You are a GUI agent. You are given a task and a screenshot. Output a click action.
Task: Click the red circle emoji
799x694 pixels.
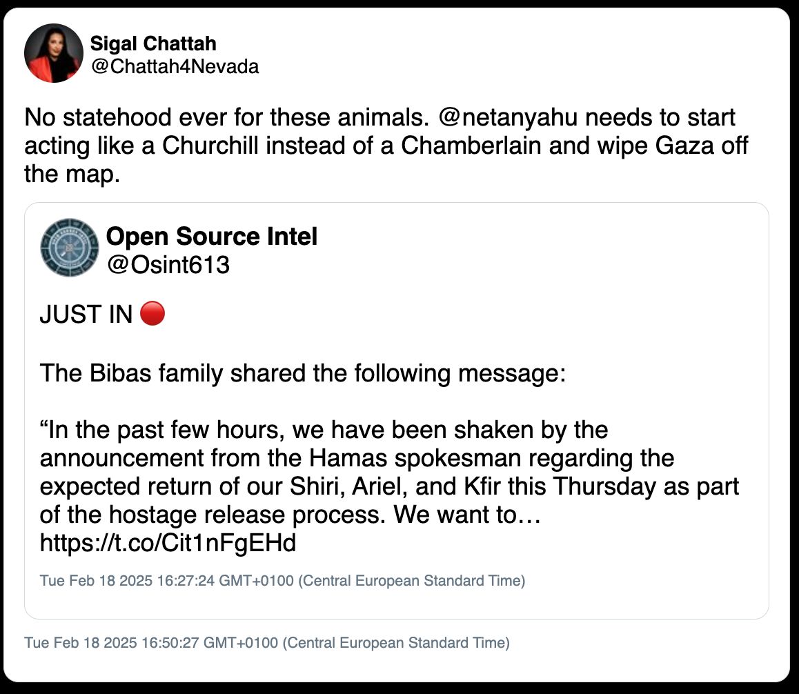click(x=152, y=314)
